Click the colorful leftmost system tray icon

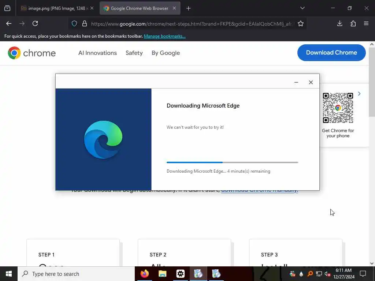point(292,274)
